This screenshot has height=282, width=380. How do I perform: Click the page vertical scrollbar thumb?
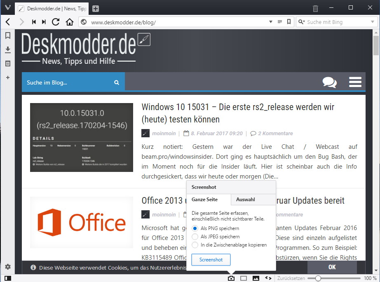pyautogui.click(x=376, y=45)
